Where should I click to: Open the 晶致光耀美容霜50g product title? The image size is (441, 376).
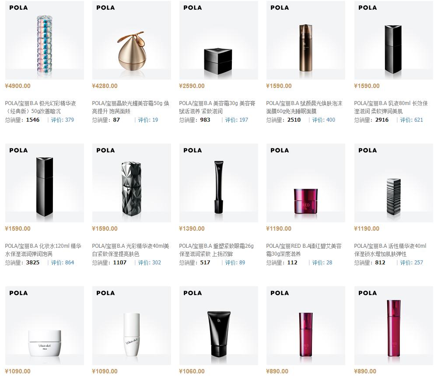[130, 107]
